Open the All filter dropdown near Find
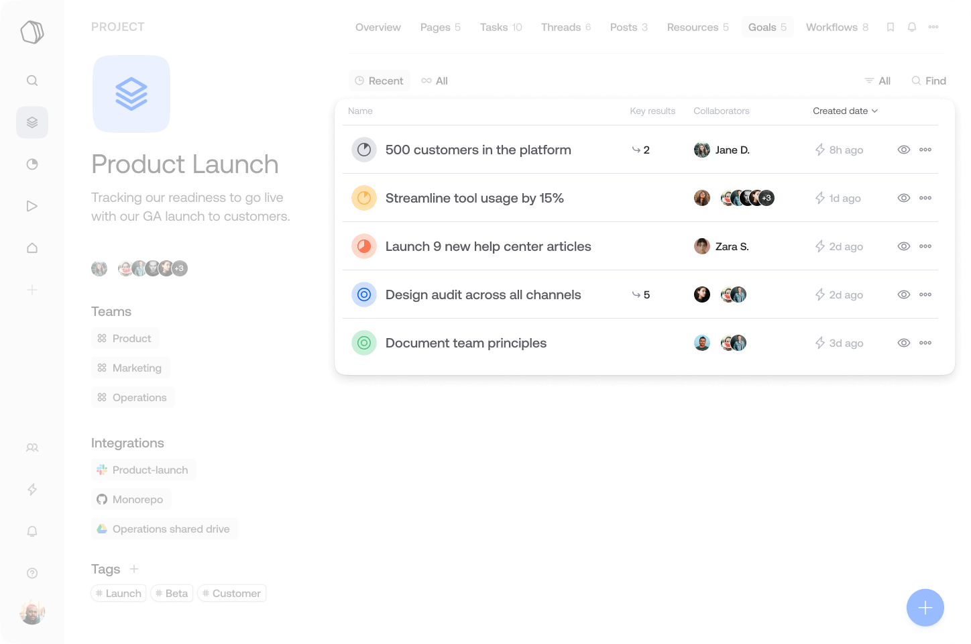Viewport: 971px width, 644px height. click(x=878, y=80)
